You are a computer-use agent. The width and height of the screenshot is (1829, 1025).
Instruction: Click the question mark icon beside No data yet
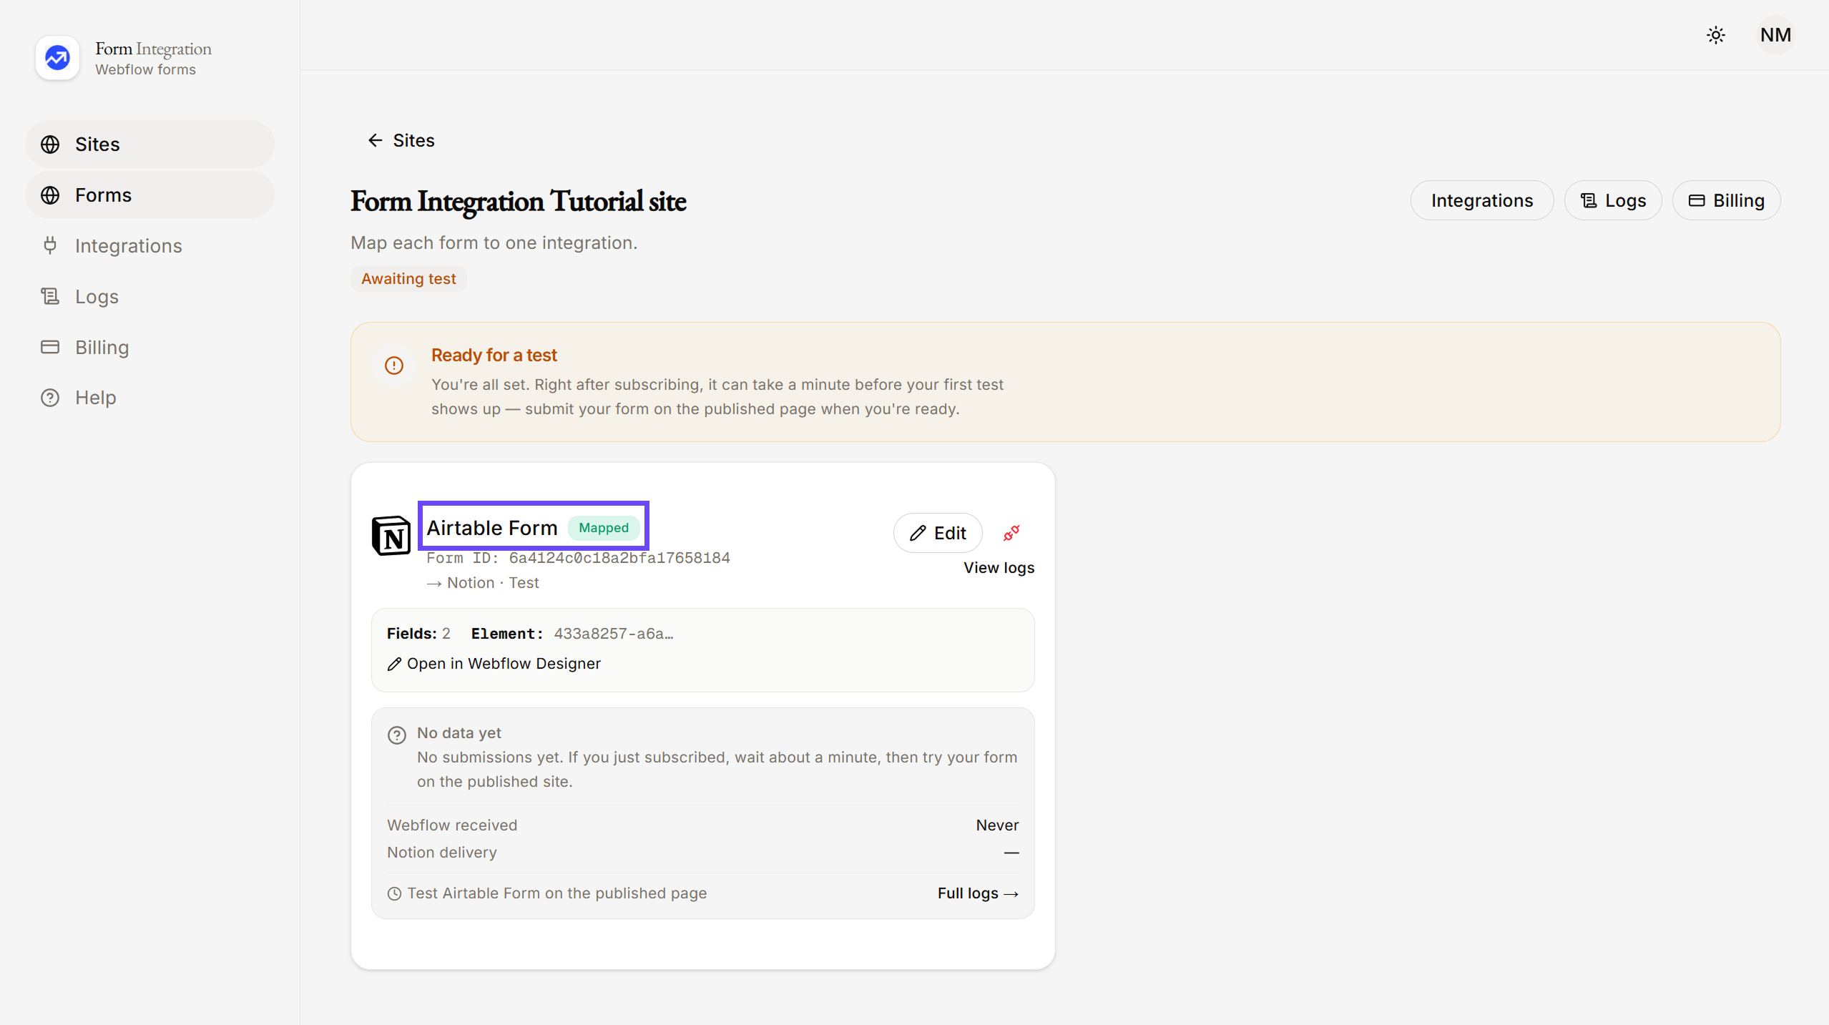397,735
